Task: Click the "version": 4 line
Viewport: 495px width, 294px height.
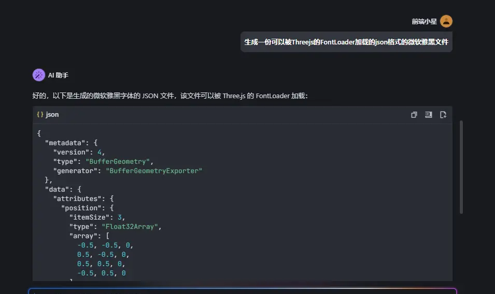Action: 79,152
